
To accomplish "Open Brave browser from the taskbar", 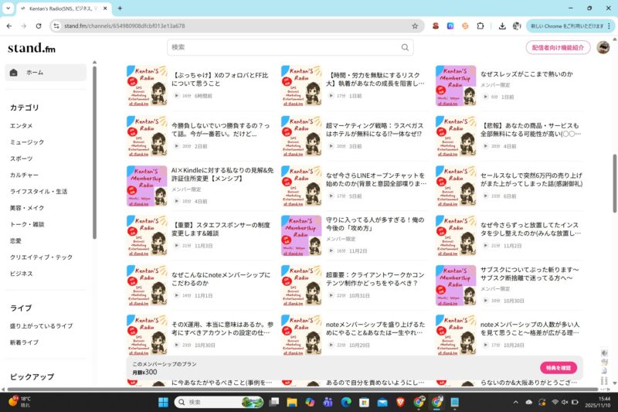I will tap(399, 402).
